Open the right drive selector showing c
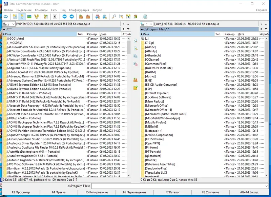The image size is (271, 197). click(146, 24)
